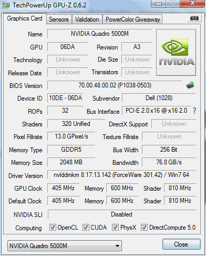Click the Close button
Screen dimensions: 206x256
point(181,244)
